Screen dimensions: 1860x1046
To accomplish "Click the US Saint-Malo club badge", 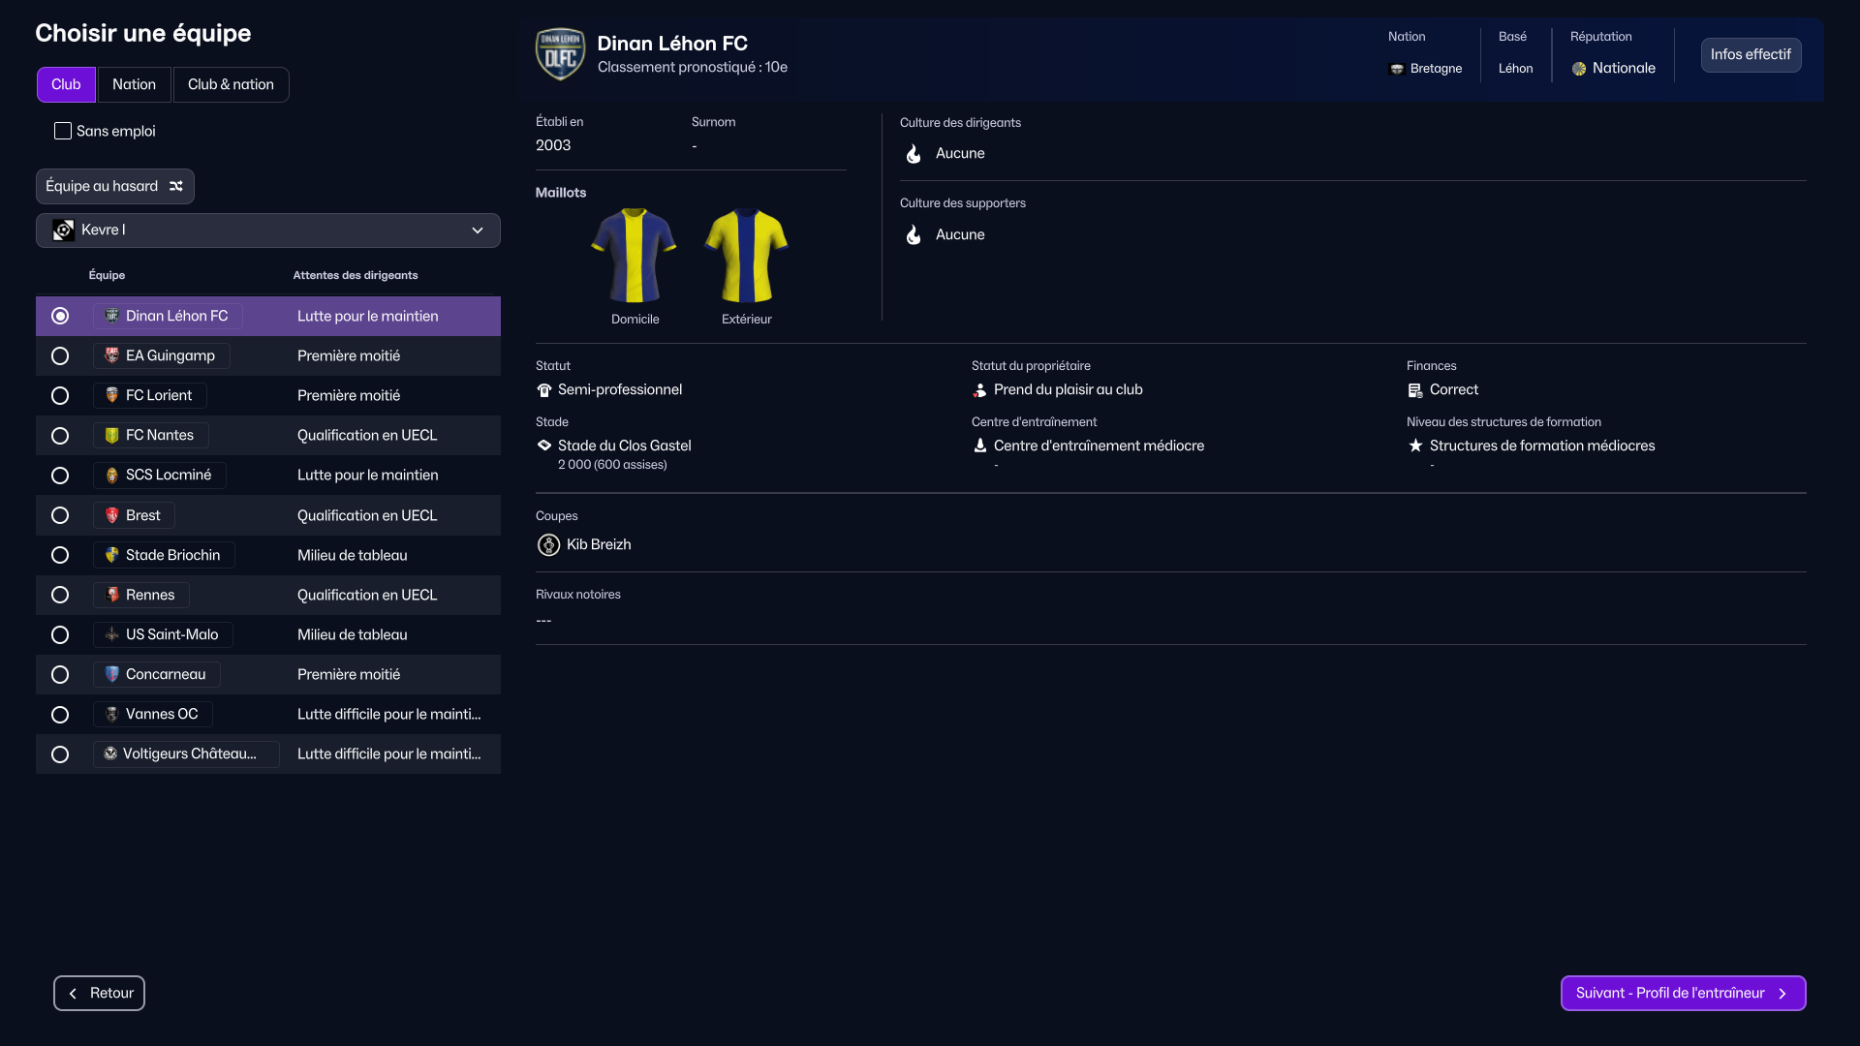I will 111,634.
